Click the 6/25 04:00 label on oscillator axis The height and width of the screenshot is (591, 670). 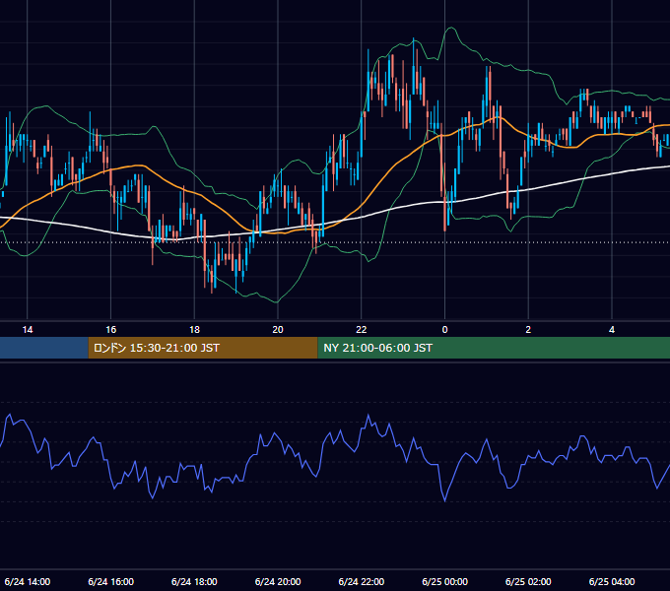612,581
